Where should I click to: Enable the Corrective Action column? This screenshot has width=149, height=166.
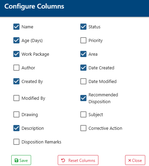point(83,128)
